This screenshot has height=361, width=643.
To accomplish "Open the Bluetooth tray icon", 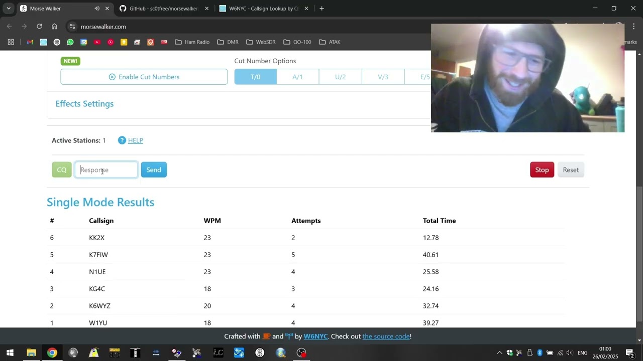I will point(540,353).
